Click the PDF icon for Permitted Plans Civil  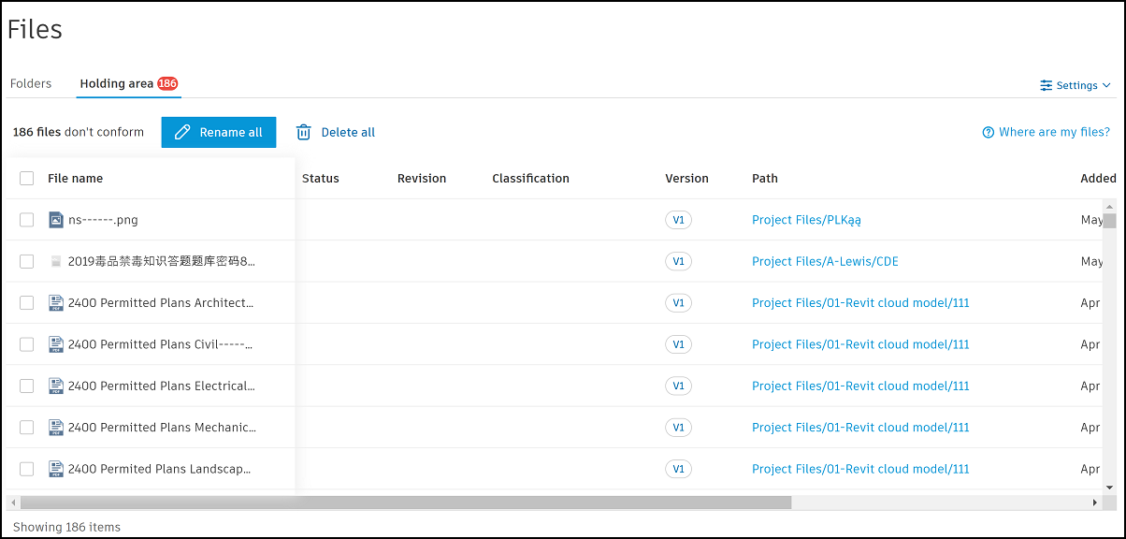(x=56, y=344)
